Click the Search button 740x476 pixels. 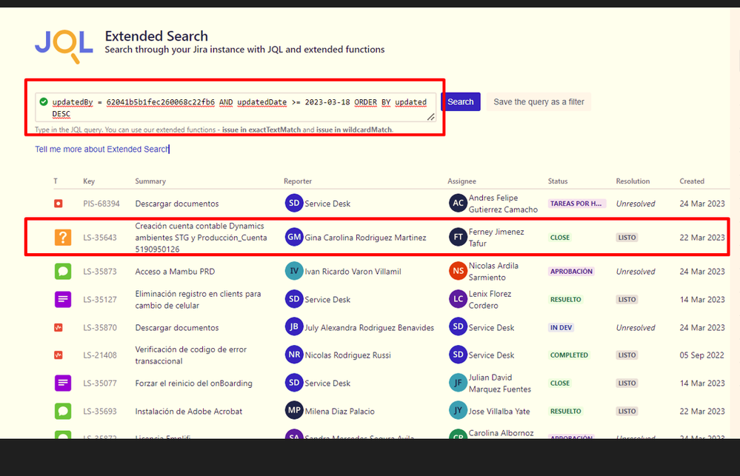(461, 102)
